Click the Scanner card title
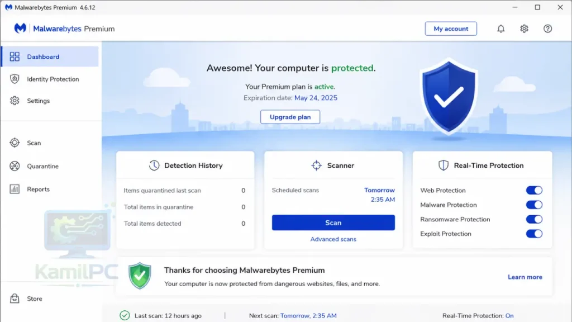This screenshot has height=322, width=572. coord(341,165)
